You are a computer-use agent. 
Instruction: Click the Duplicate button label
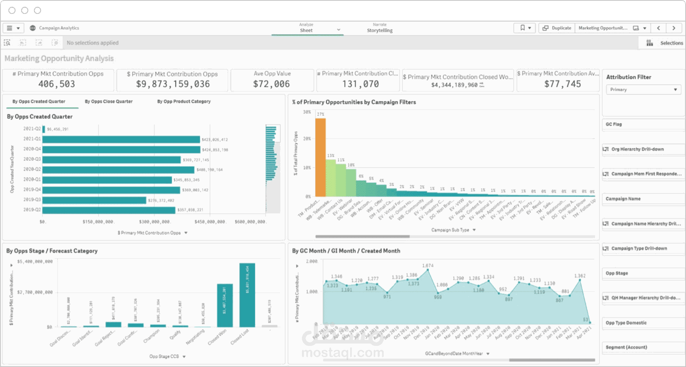point(562,28)
